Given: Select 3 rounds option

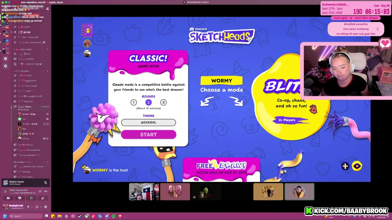Looking at the screenshot, I should 163,102.
